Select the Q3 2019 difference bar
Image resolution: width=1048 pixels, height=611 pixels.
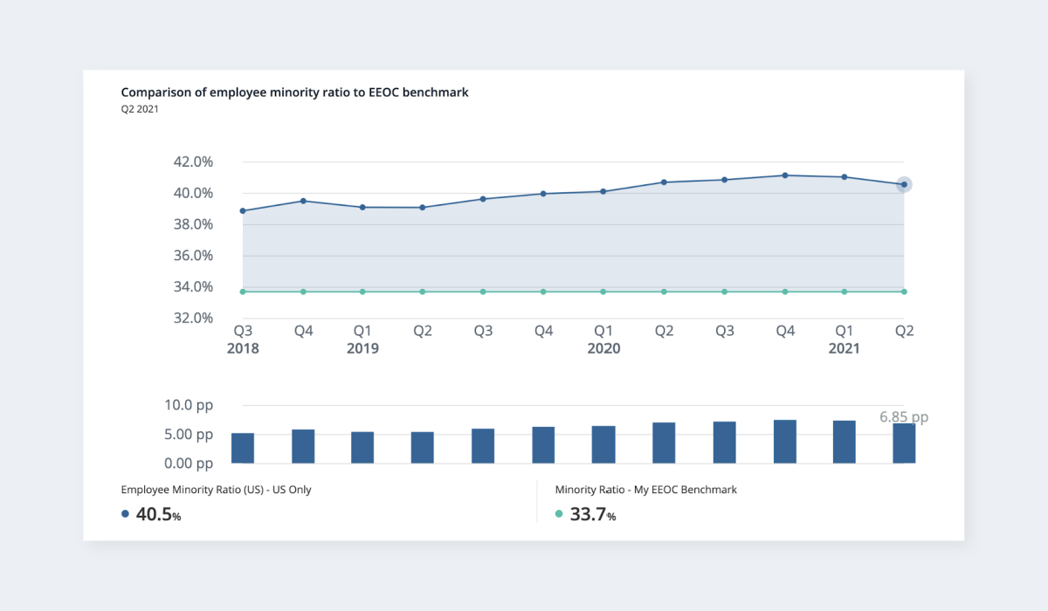coord(483,446)
